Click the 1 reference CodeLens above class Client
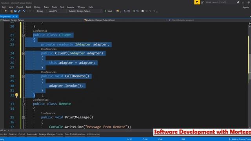This screenshot has width=251, height=141. (40, 31)
